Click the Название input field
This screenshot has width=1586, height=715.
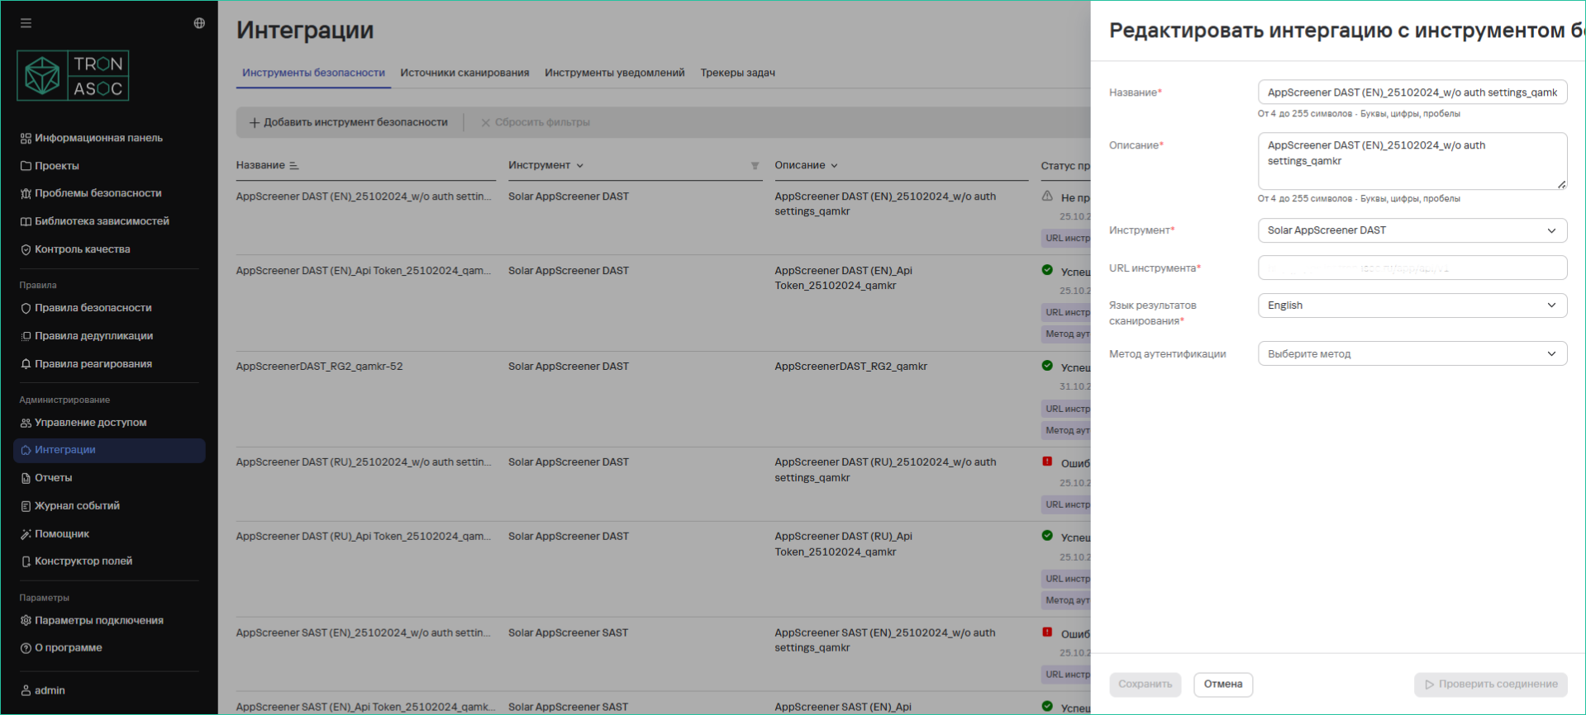click(1412, 92)
